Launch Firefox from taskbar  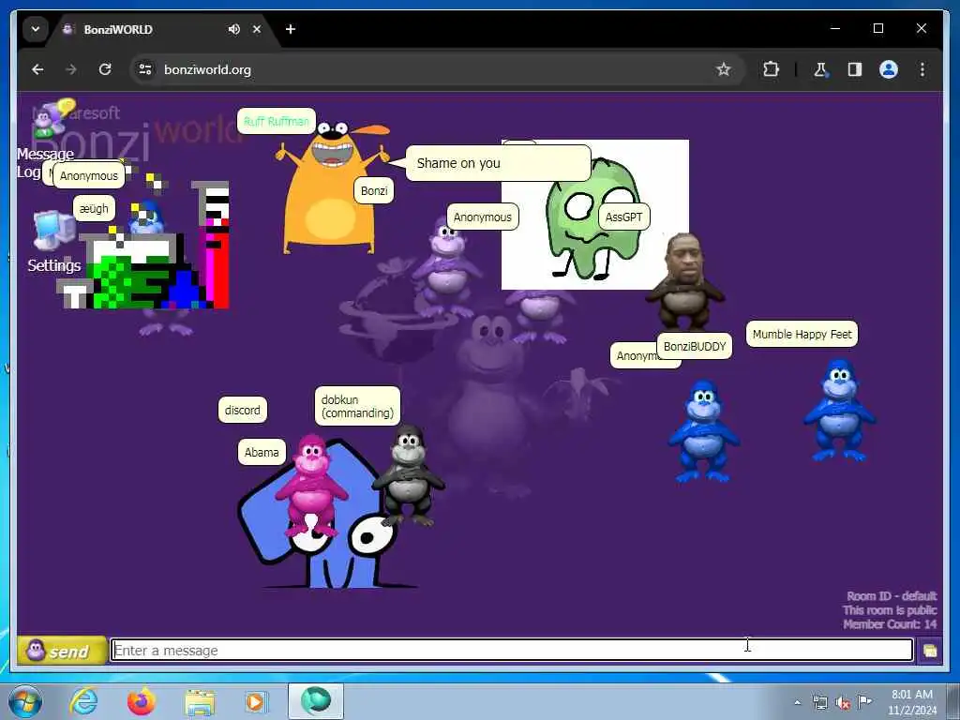point(141,701)
